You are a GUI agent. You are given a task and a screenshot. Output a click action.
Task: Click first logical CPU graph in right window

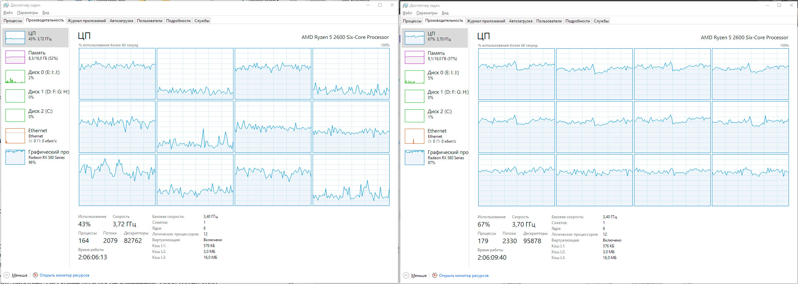pos(517,74)
